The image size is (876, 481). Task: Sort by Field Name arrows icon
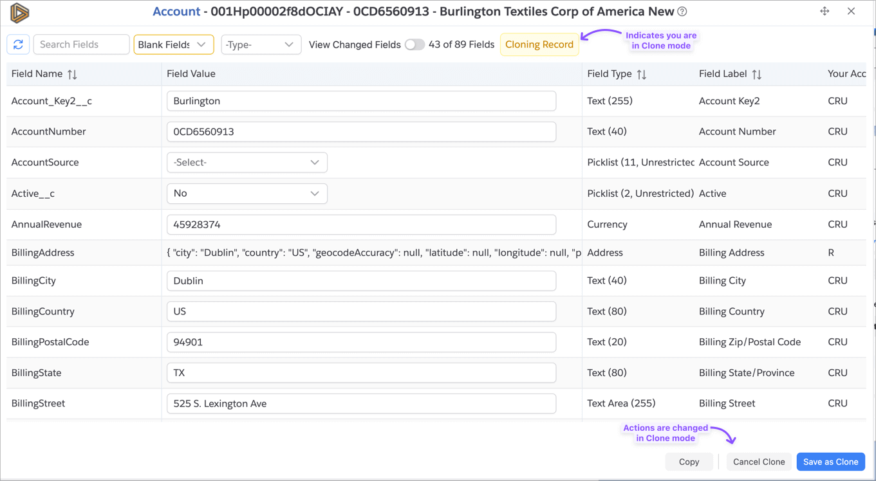[72, 75]
